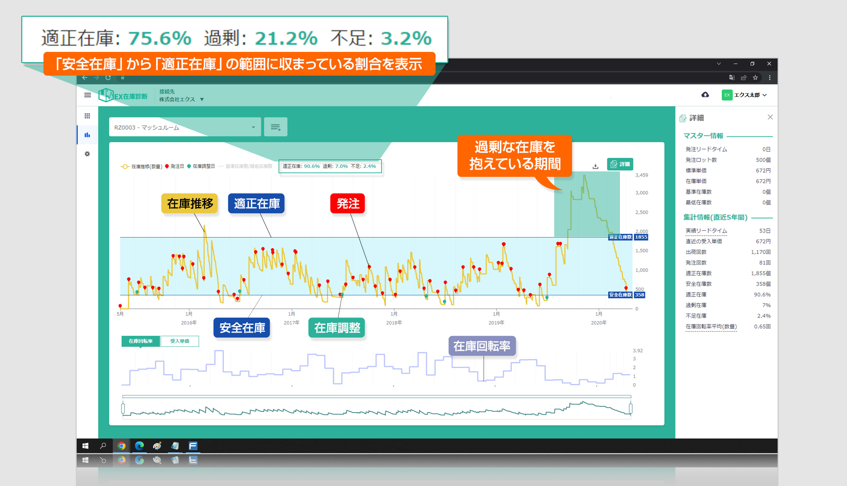Image resolution: width=847 pixels, height=486 pixels.
Task: Toggle the 発注日 legend series
Action: (x=178, y=166)
